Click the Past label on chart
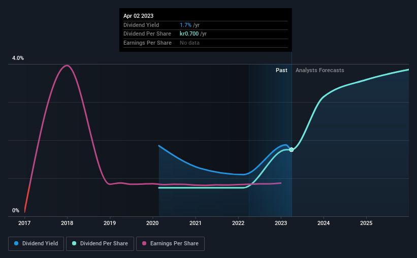417x258 pixels. (281, 70)
